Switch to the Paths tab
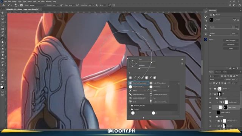Viewport: 242px width, 136px height. point(225,72)
